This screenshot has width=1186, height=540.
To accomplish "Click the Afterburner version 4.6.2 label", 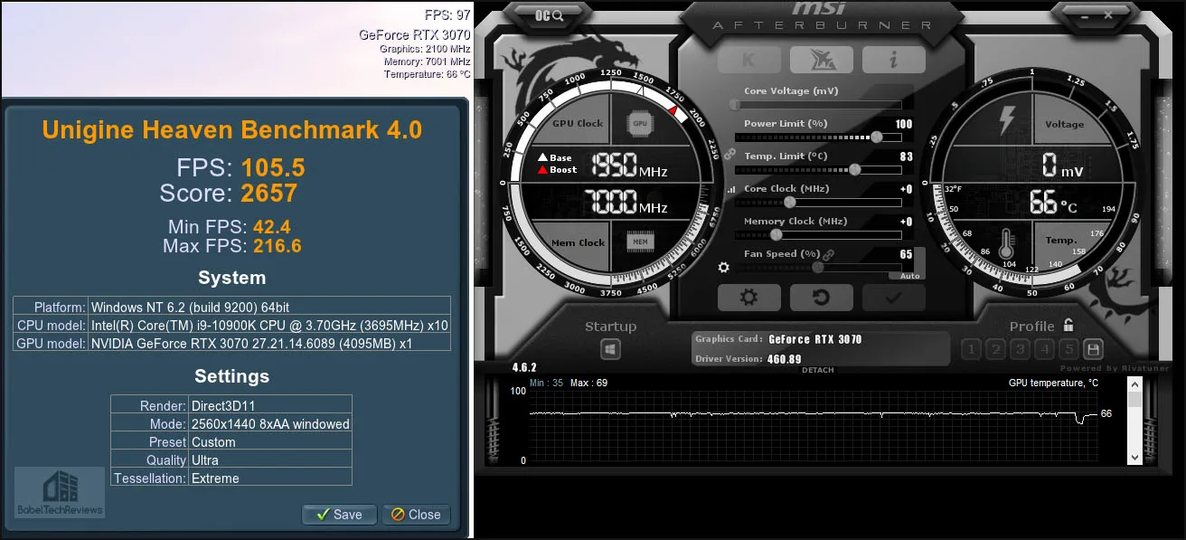I will click(525, 368).
